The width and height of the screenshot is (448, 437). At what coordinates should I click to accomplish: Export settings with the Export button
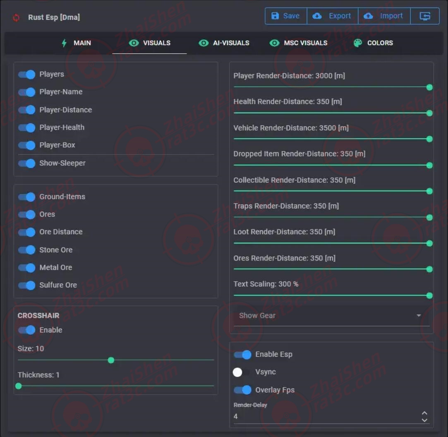point(333,16)
